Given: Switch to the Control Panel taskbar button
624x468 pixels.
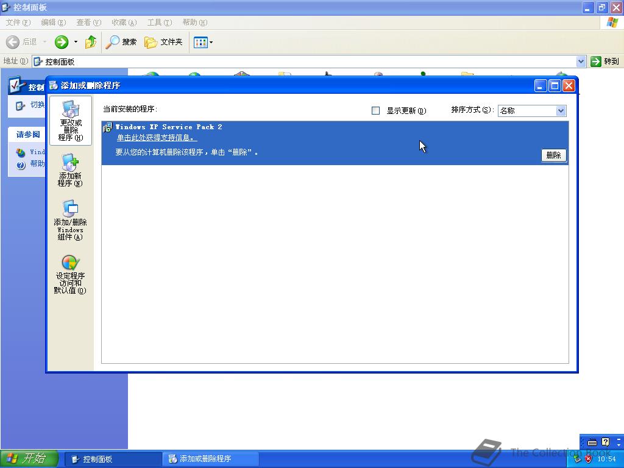Looking at the screenshot, I should pyautogui.click(x=113, y=459).
